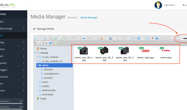Toggle Quick Look preview with the eye icon
The height and width of the screenshot is (110, 187).
[153, 38]
